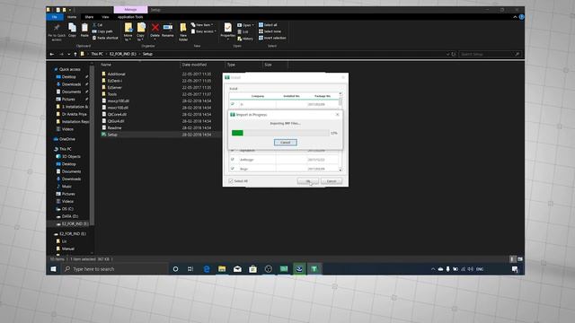Select the Tools folder in file list
The image size is (575, 323).
click(111, 94)
